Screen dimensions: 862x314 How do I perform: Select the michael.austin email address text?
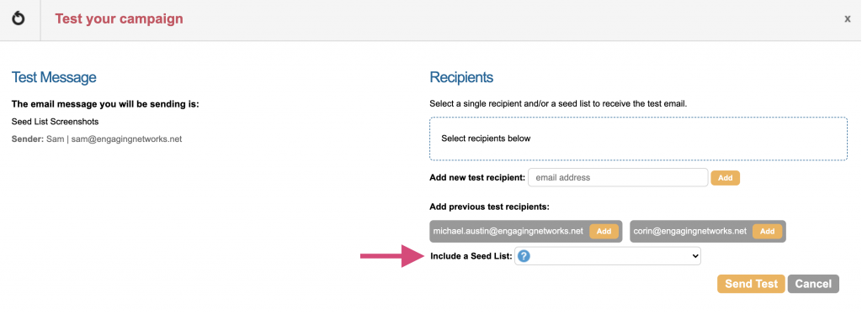508,231
